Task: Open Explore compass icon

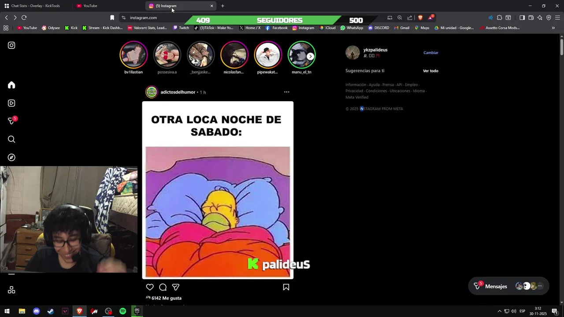Action: coord(11,157)
